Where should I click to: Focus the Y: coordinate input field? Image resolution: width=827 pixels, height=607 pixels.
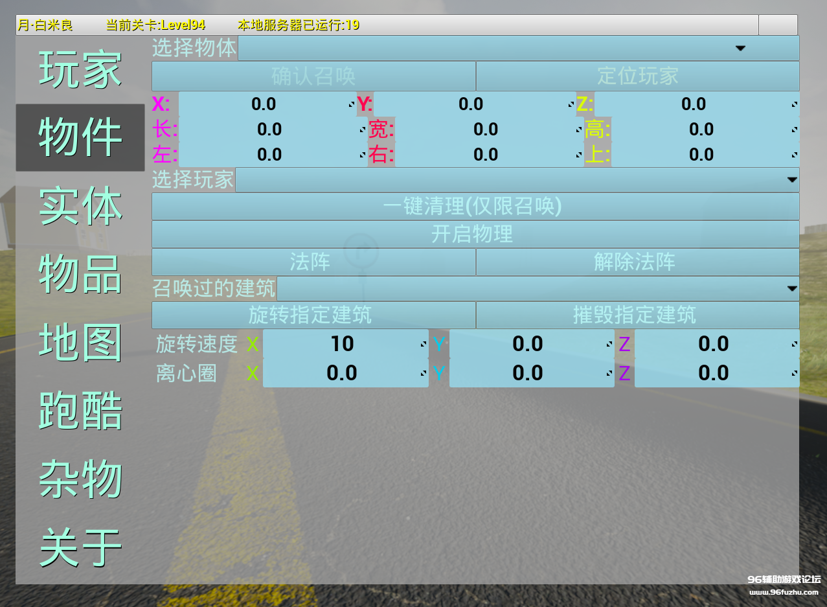tap(475, 104)
